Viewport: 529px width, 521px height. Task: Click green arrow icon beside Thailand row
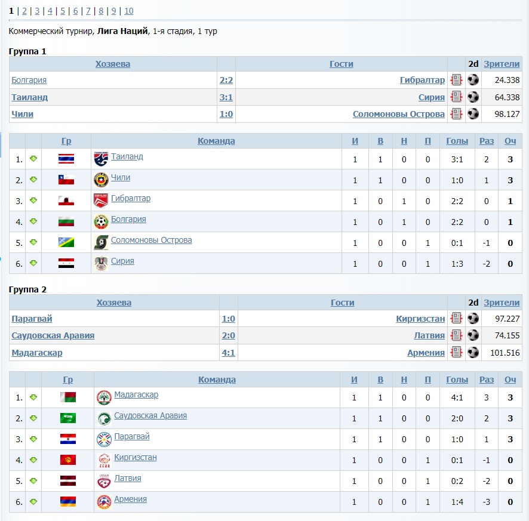[x=33, y=159]
